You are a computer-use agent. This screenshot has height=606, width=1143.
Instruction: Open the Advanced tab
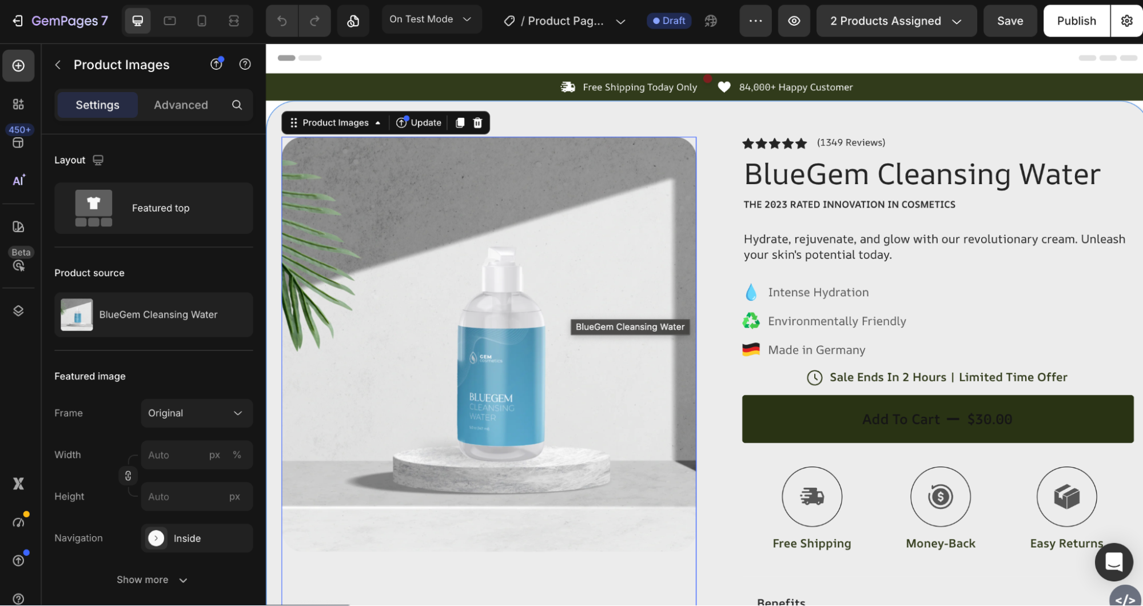click(x=181, y=105)
